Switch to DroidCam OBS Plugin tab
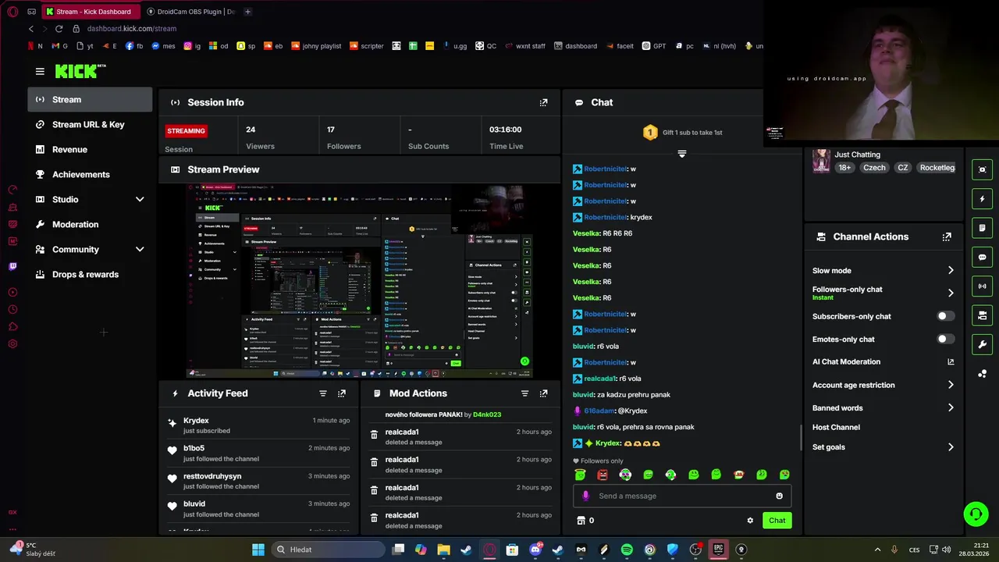 (x=190, y=12)
